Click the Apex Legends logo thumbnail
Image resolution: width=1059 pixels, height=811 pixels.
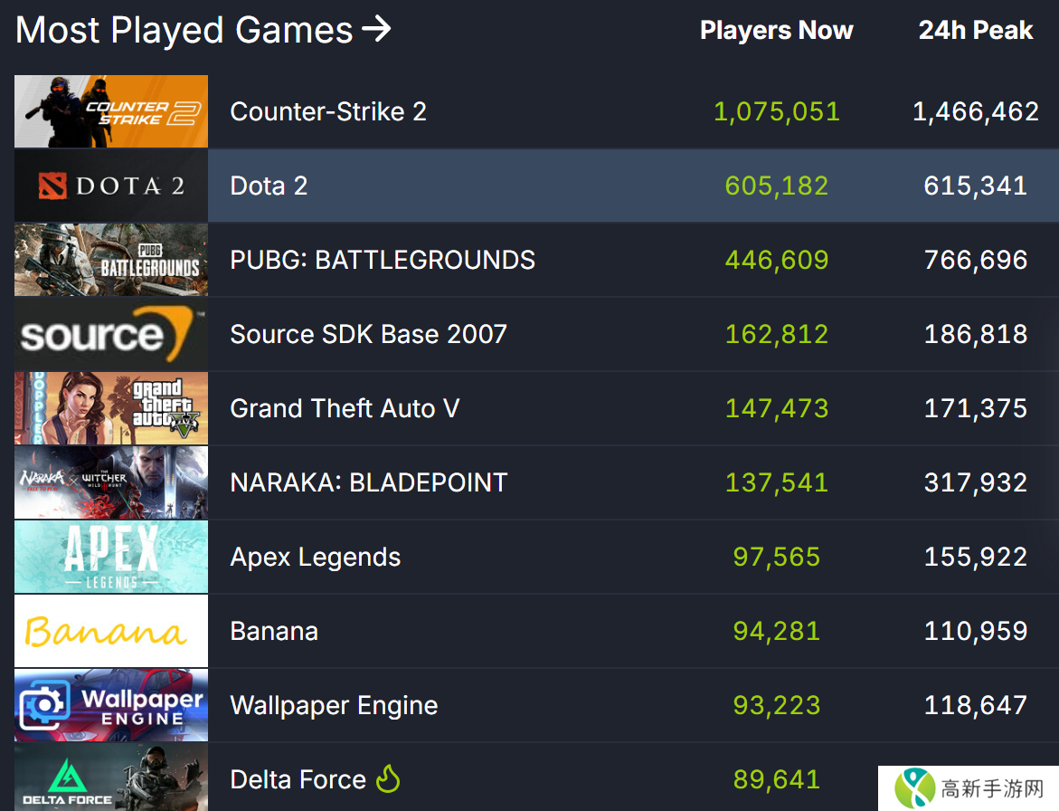point(111,557)
